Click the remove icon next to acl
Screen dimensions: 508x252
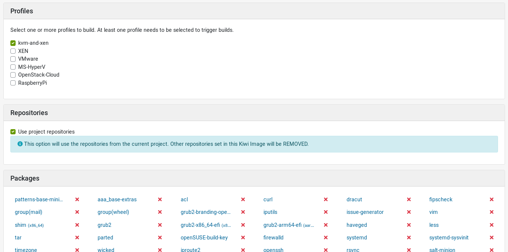point(243,199)
